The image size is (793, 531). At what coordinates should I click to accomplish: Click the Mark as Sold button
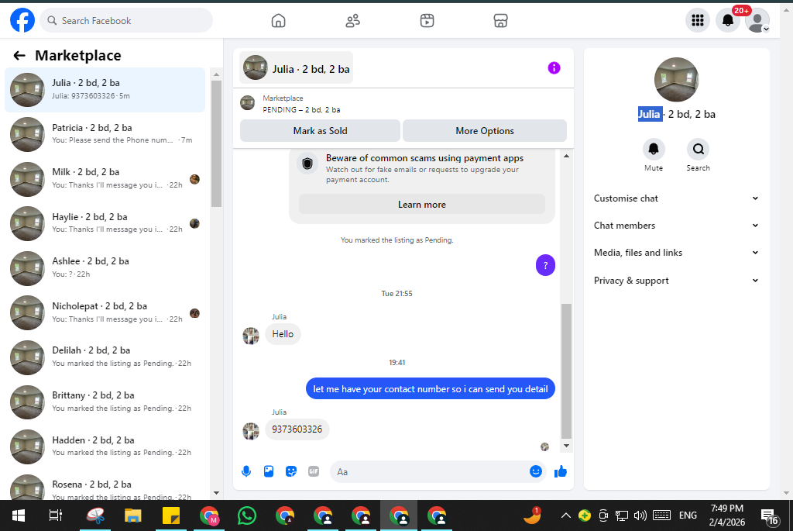point(320,130)
